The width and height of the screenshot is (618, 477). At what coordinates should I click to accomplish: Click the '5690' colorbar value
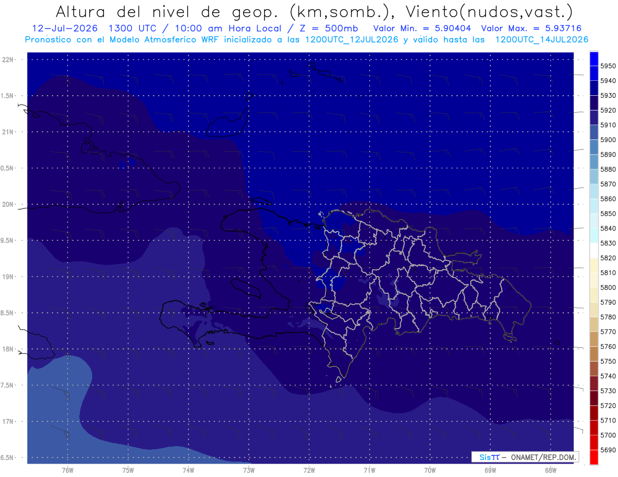(608, 450)
